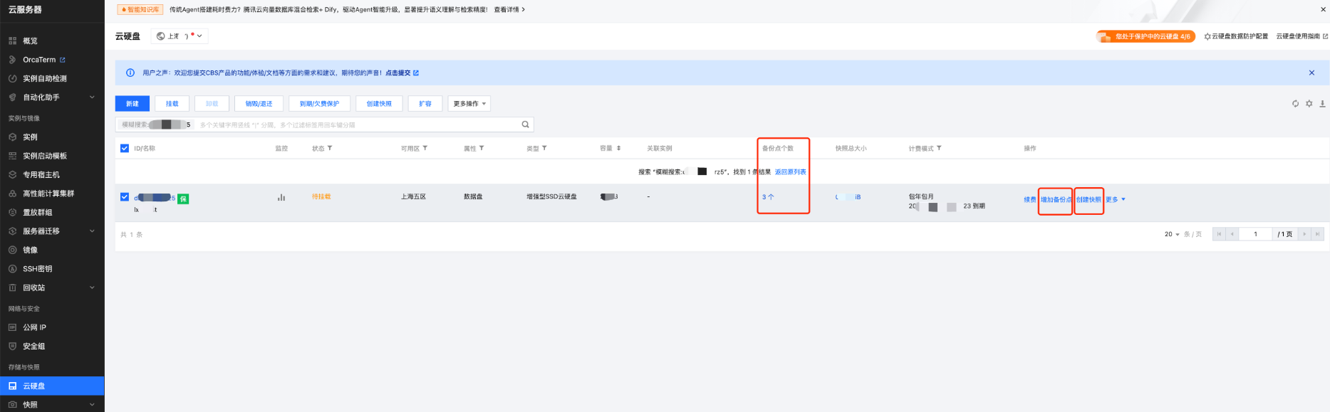Click 创建快照 in row actions
The width and height of the screenshot is (1330, 412).
(x=1089, y=200)
